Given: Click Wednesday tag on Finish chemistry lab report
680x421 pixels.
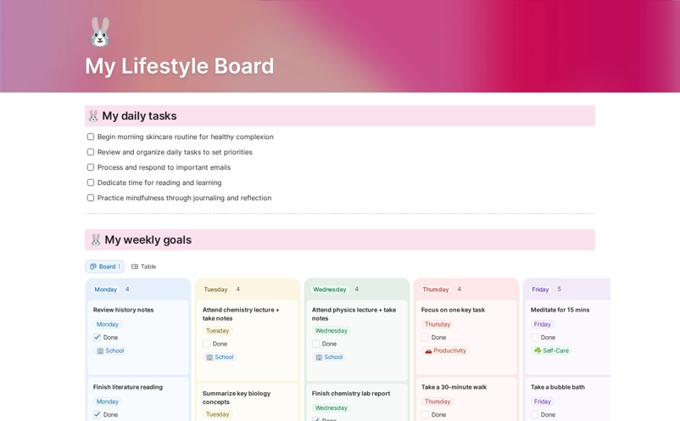Looking at the screenshot, I should tap(332, 408).
